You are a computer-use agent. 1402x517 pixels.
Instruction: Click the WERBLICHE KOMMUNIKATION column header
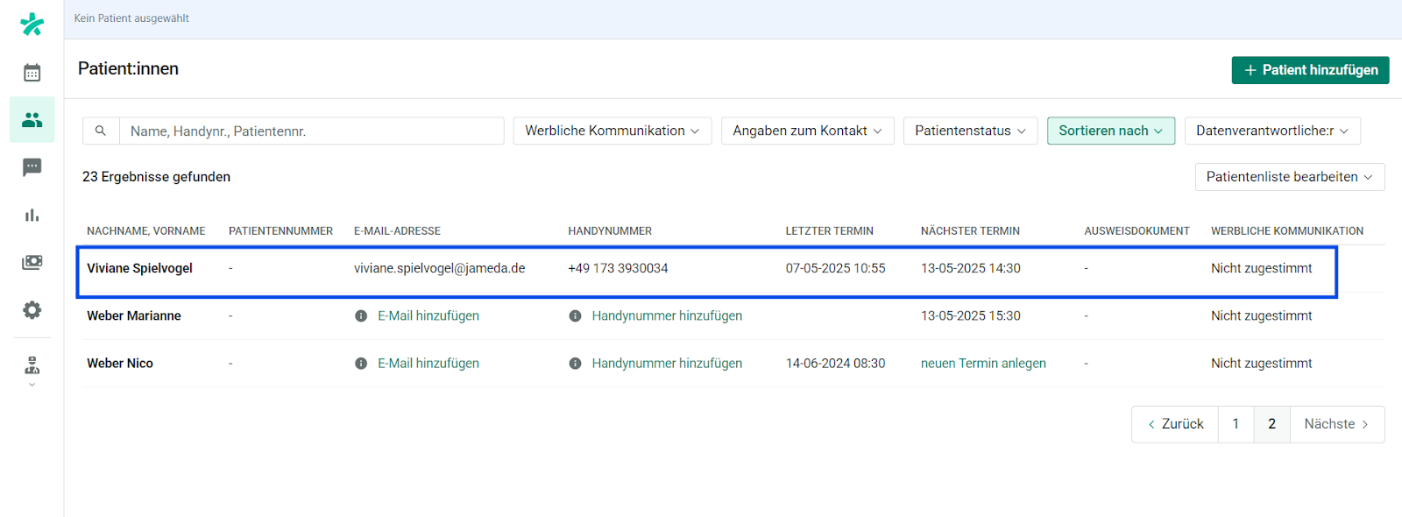(1287, 231)
